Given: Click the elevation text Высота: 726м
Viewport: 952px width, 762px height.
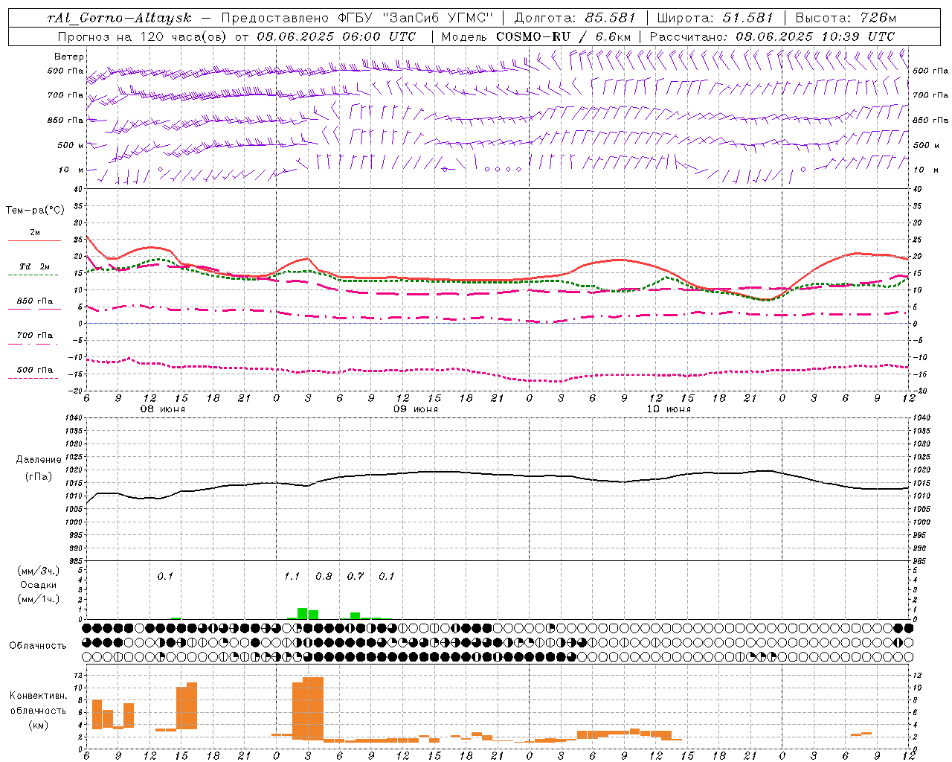Looking at the screenshot, I should point(846,18).
